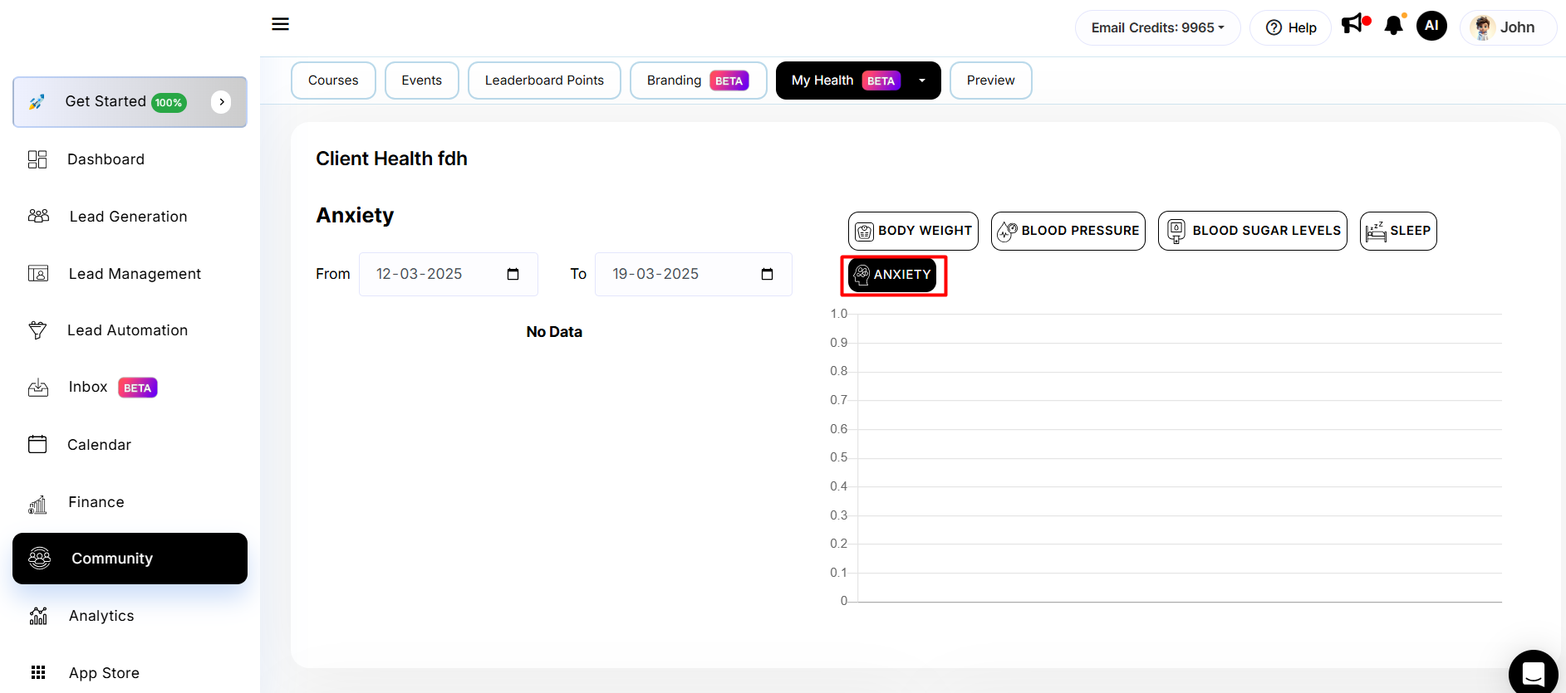The height and width of the screenshot is (693, 1566).
Task: Click the Dashboard sidebar icon
Action: tap(37, 159)
